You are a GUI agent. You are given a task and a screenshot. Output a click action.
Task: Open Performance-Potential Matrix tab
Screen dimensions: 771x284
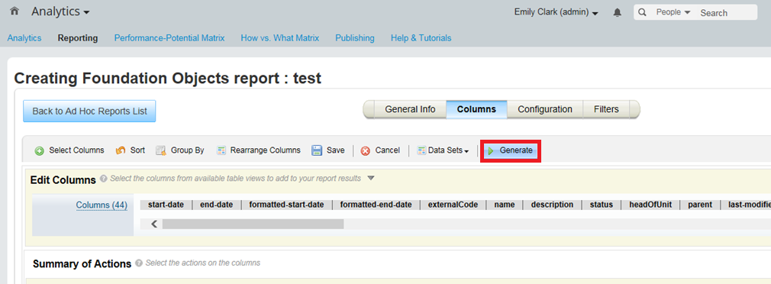pos(169,38)
